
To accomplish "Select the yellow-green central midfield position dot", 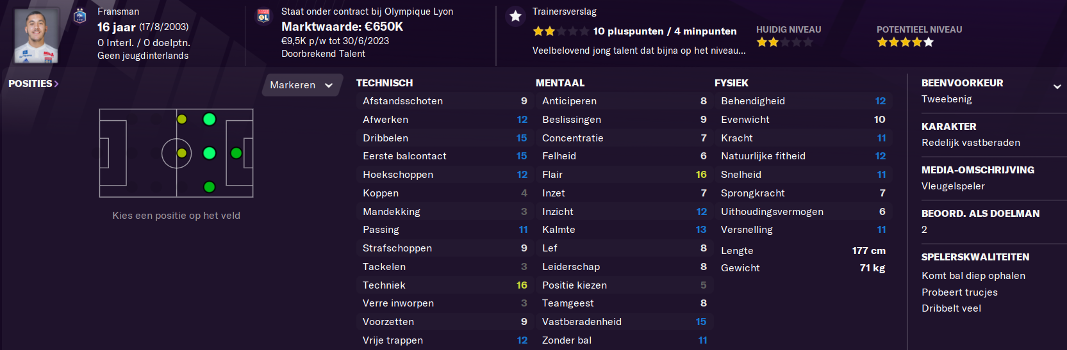I will (x=182, y=153).
